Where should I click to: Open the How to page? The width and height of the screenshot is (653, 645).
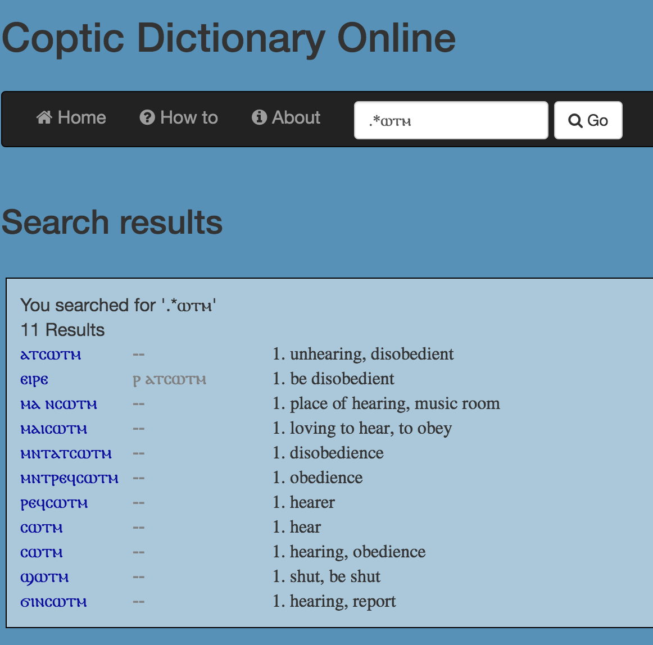[179, 117]
